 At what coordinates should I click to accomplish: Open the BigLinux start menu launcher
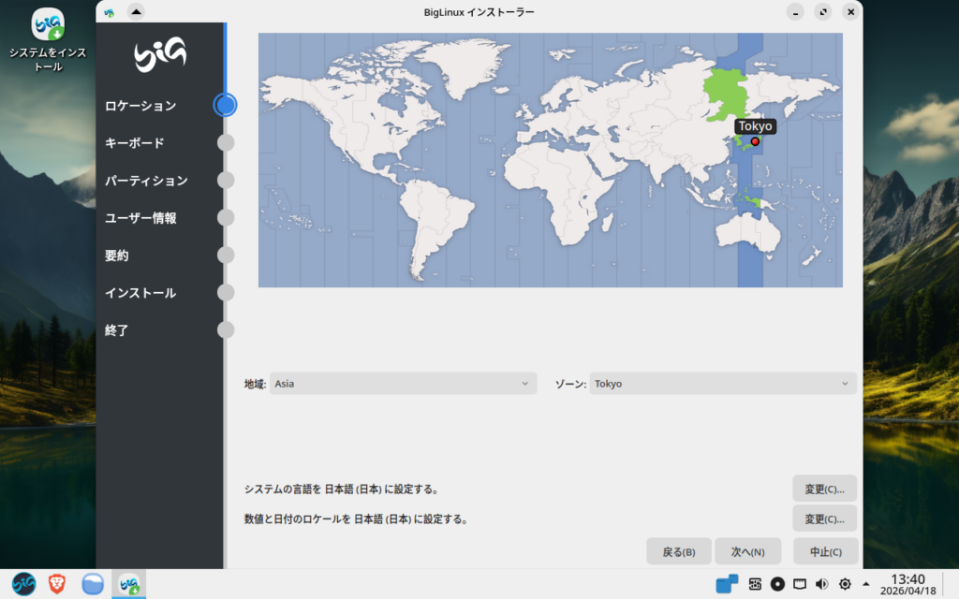(23, 584)
